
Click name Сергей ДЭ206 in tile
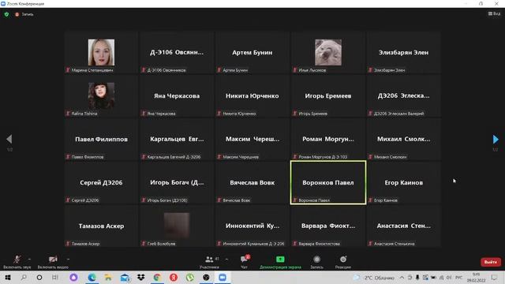coord(101,182)
